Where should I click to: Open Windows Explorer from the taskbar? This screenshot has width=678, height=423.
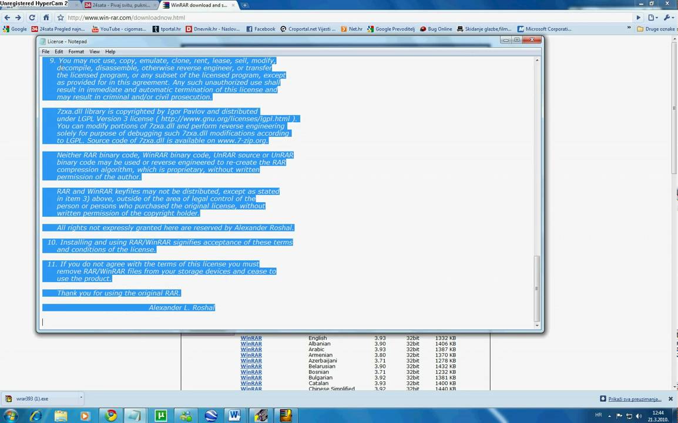tap(61, 415)
